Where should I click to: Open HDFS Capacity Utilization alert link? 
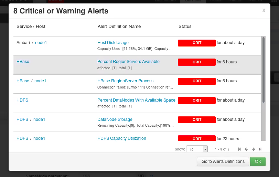click(121, 138)
